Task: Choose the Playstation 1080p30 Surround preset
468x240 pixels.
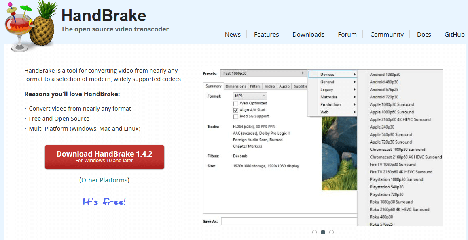Action: [396, 179]
